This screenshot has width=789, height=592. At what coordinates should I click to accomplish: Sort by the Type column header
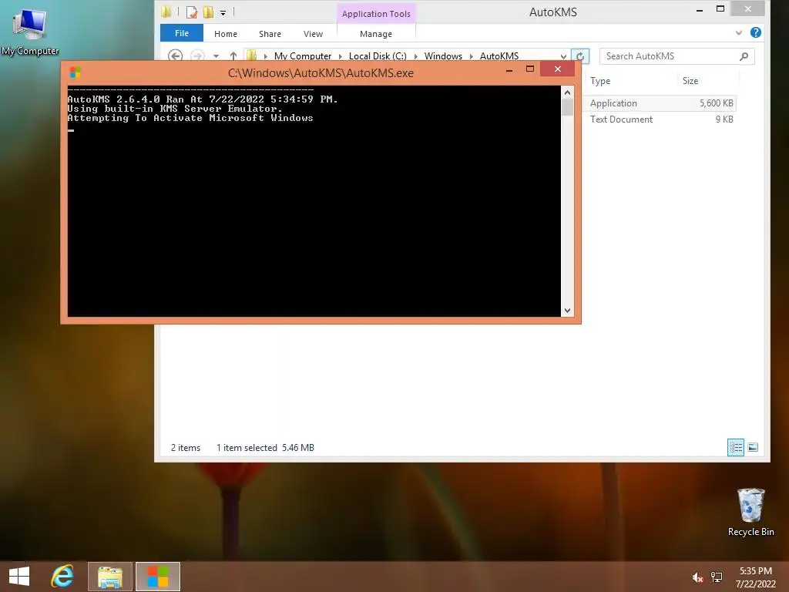[x=600, y=80]
